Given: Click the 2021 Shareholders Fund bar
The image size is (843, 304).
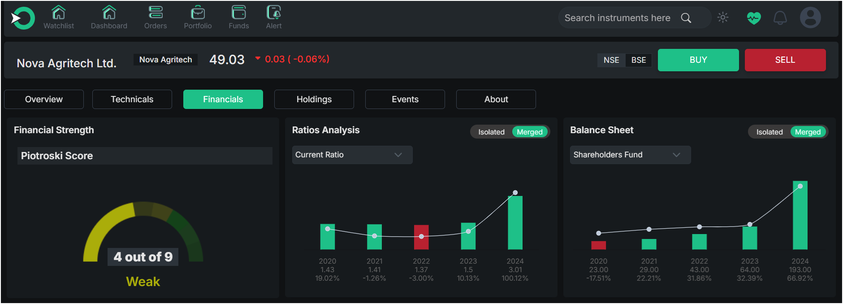Looking at the screenshot, I should click(649, 244).
